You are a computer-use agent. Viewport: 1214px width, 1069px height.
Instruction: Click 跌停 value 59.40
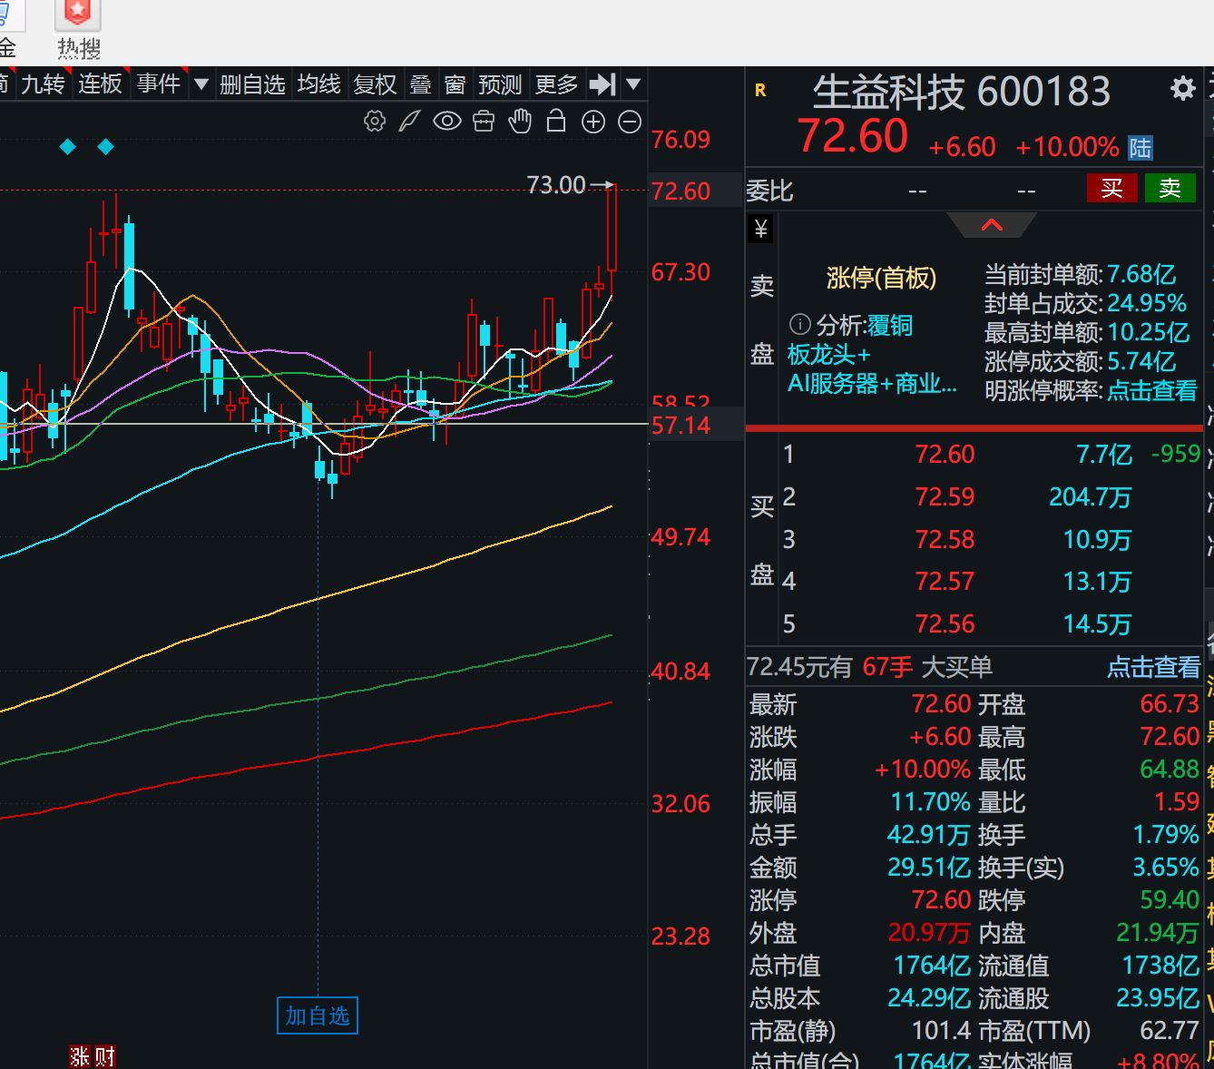point(1170,900)
